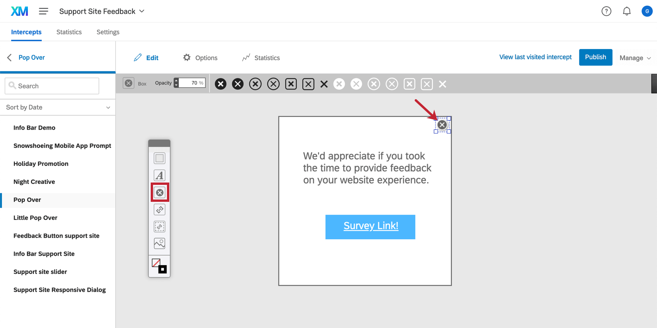Screen dimensions: 657x328
Task: Select the image element tool
Action: (160, 243)
